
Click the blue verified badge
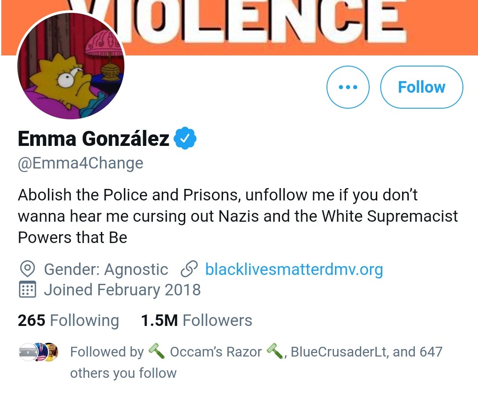pyautogui.click(x=185, y=138)
